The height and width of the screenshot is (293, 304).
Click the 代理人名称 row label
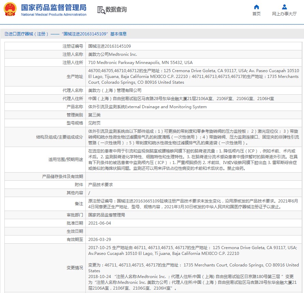(73, 90)
